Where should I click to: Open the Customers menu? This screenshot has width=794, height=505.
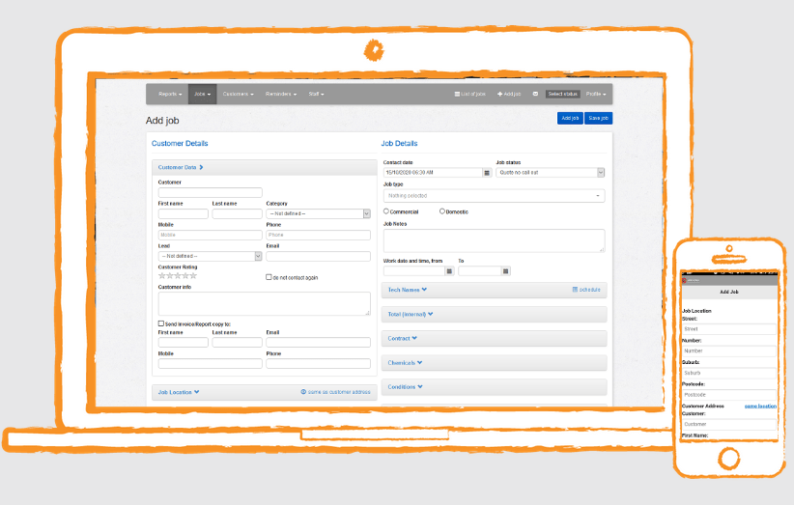(238, 94)
